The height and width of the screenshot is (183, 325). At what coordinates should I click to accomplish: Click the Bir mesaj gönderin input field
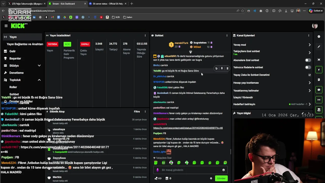coord(190,170)
